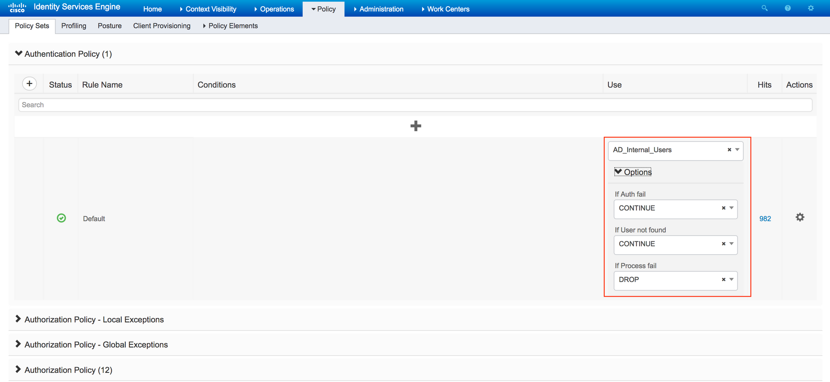The height and width of the screenshot is (382, 830).
Task: Clear the If Auth fail value
Action: (x=723, y=208)
